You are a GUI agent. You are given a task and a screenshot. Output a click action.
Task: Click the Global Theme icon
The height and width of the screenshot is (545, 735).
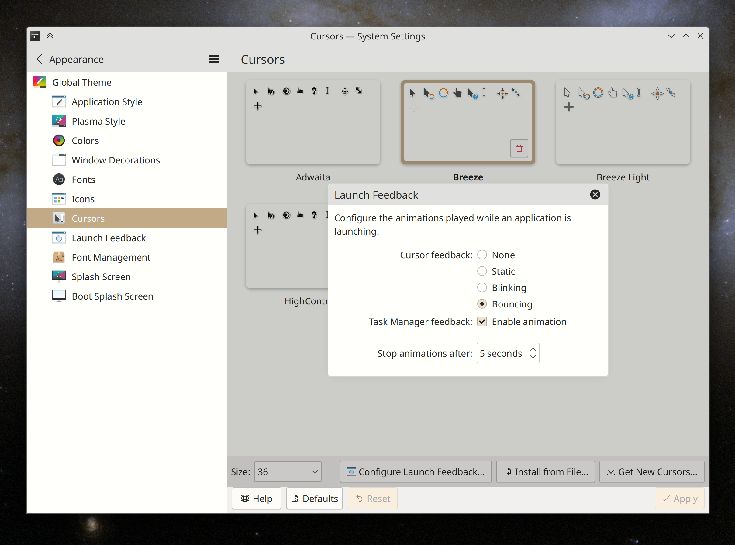point(39,82)
